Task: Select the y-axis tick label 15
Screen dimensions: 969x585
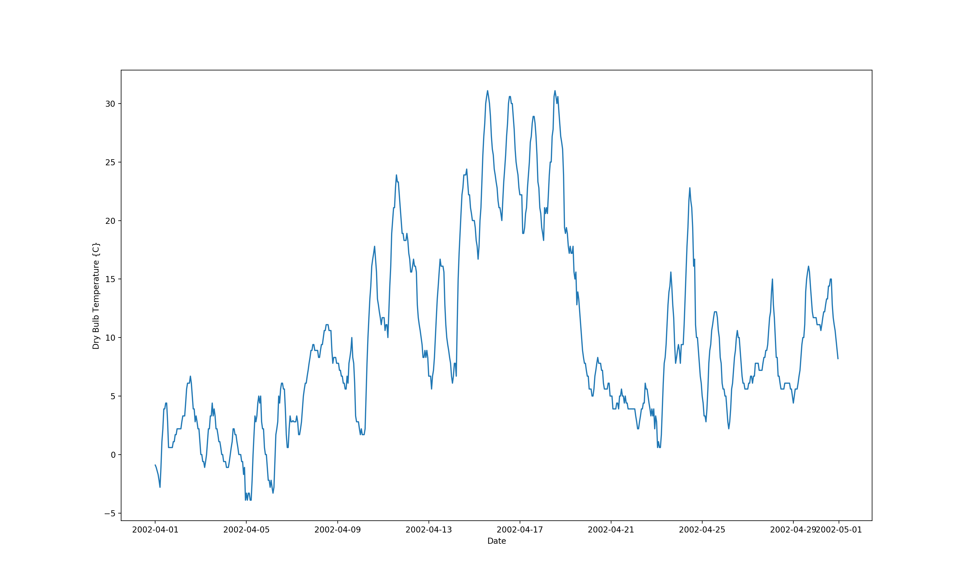Action: coord(110,279)
